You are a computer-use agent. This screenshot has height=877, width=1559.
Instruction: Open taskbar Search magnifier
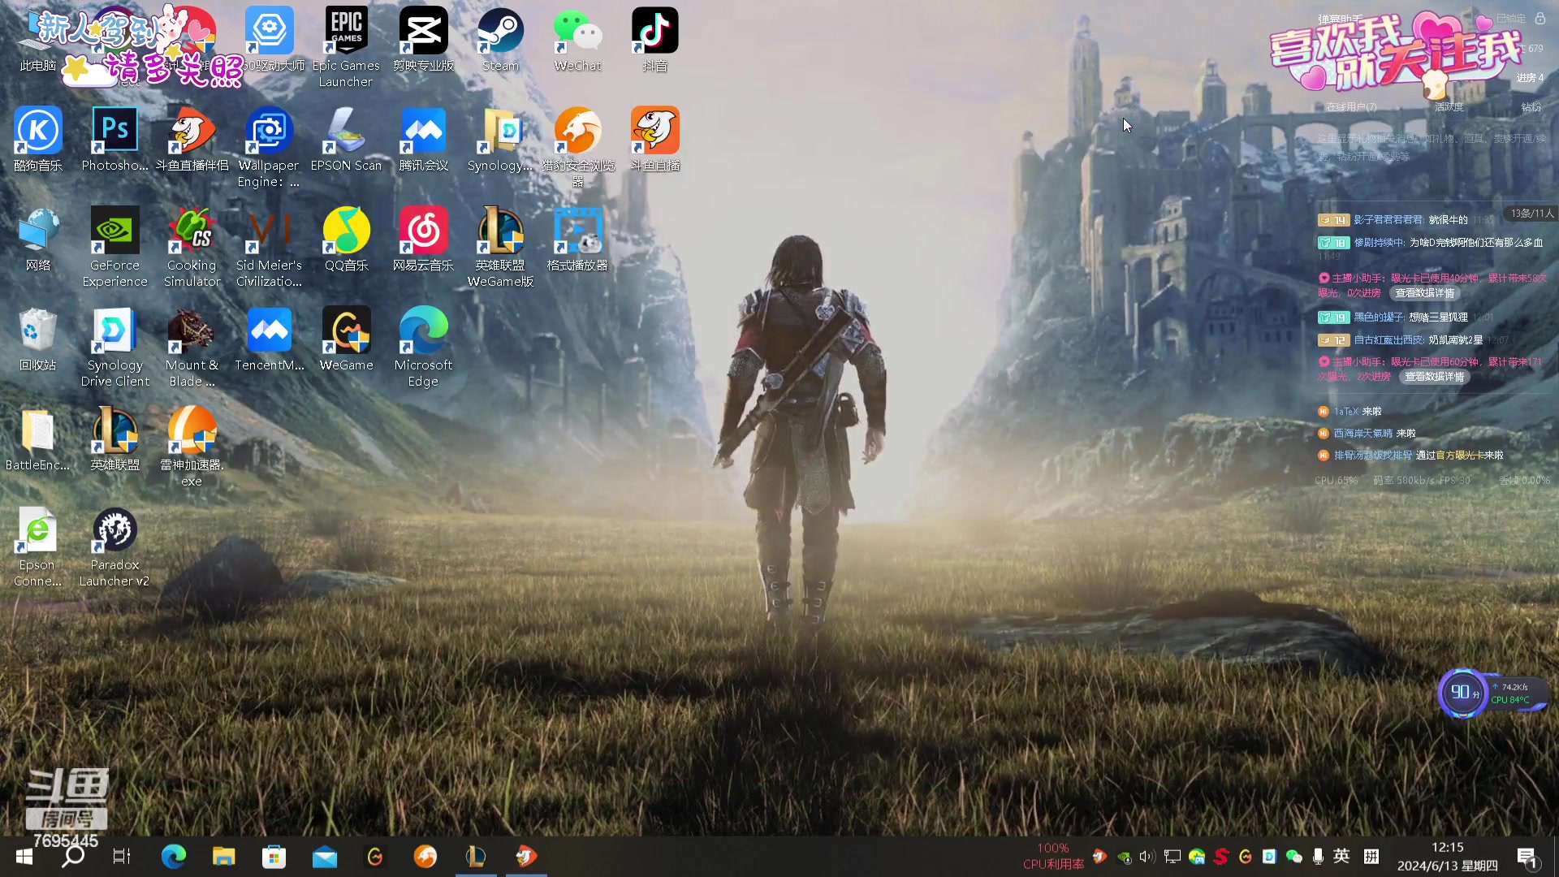pyautogui.click(x=73, y=857)
